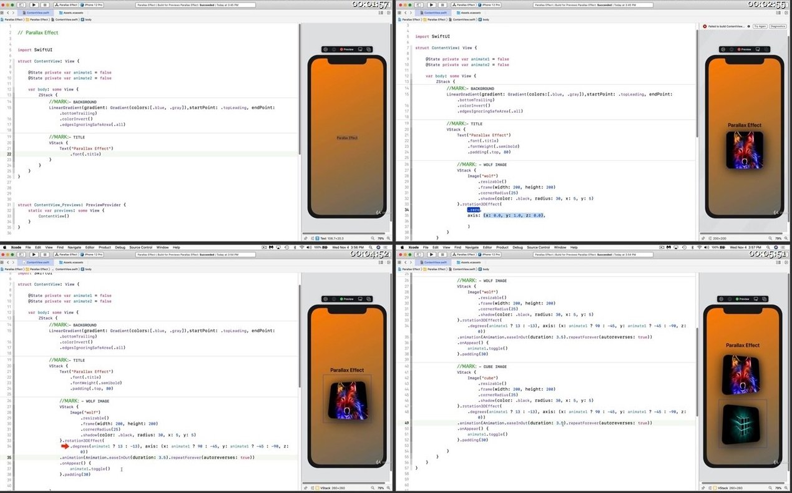The height and width of the screenshot is (493, 792).
Task: Pin the preview in the 00:04:52 window canvas
Action: [306, 487]
